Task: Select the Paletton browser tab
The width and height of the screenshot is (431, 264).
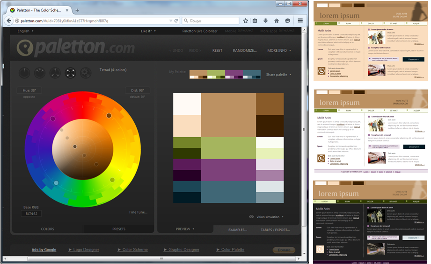Action: (39, 10)
